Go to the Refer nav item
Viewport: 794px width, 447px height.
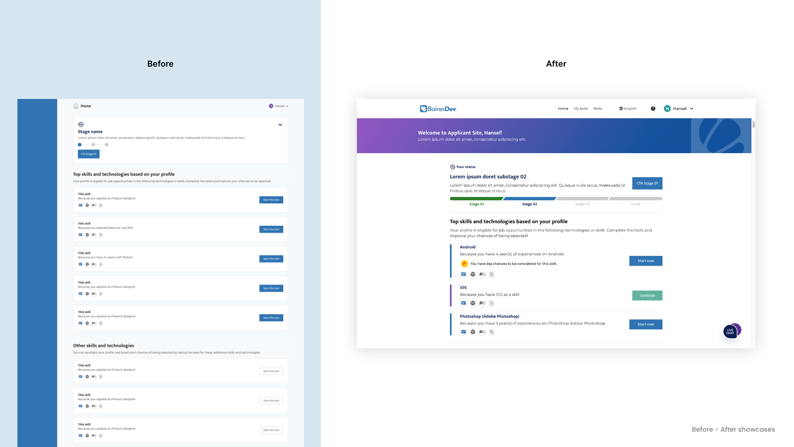(598, 108)
